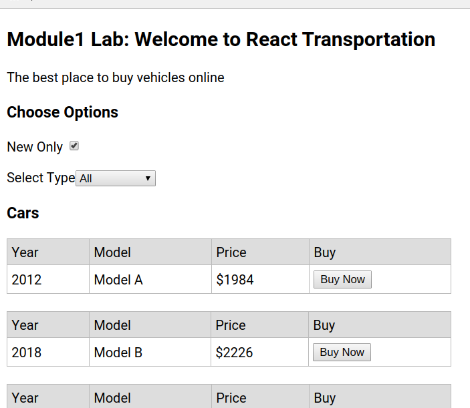Viewport: 470px width, 408px height.
Task: Click the Choose Options heading
Action: [x=62, y=112]
